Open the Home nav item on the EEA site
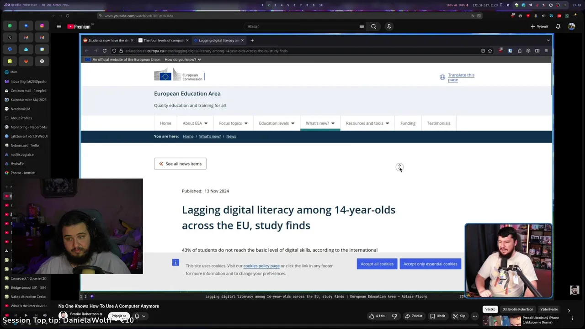The height and width of the screenshot is (329, 585). 165,123
